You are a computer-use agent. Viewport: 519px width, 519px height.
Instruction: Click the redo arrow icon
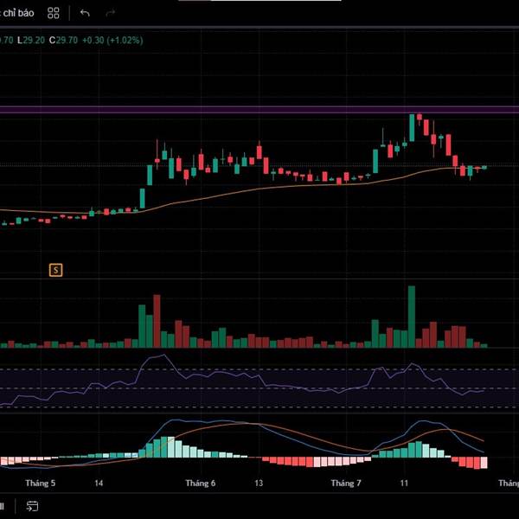(110, 13)
